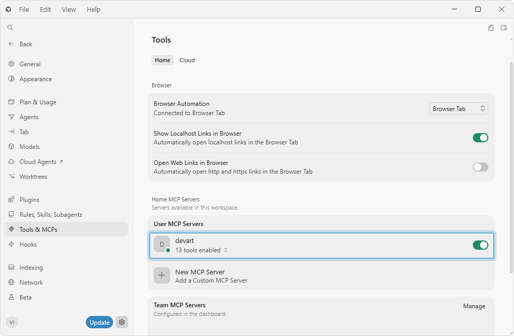514x336 pixels.
Task: Click Manage for Team MCP Servers
Action: pos(474,306)
